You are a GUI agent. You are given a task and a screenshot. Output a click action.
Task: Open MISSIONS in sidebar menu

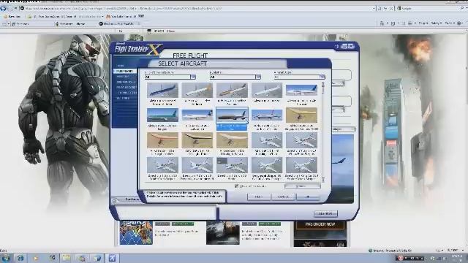pyautogui.click(x=123, y=77)
